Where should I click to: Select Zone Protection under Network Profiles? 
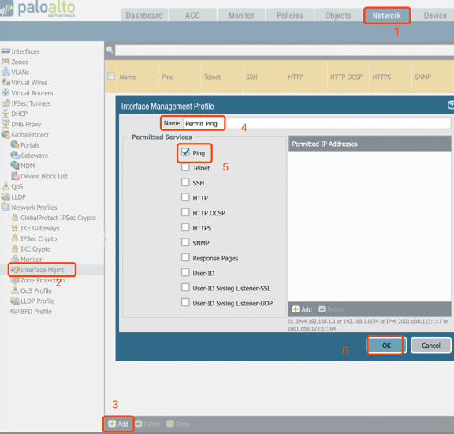tap(43, 280)
